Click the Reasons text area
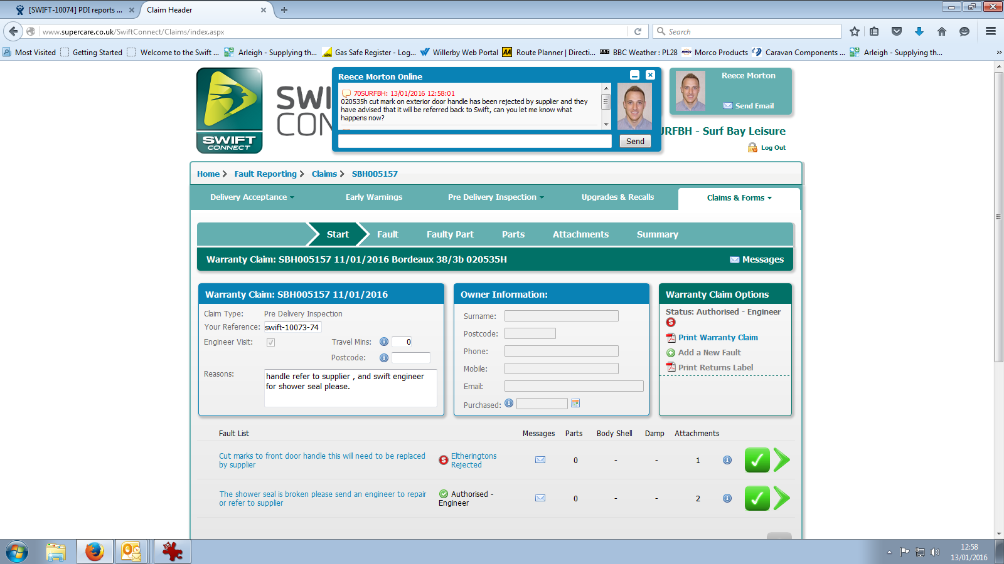1004x564 pixels. click(350, 388)
